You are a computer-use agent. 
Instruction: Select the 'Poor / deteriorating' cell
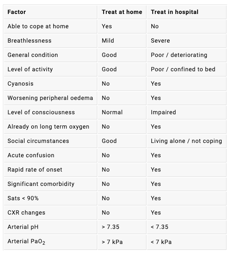click(x=179, y=55)
